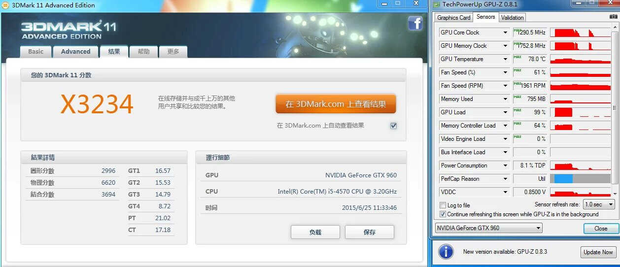The image size is (620, 267).
Task: Toggle the automatic 3DMark.com result viewing checkbox
Action: click(393, 126)
